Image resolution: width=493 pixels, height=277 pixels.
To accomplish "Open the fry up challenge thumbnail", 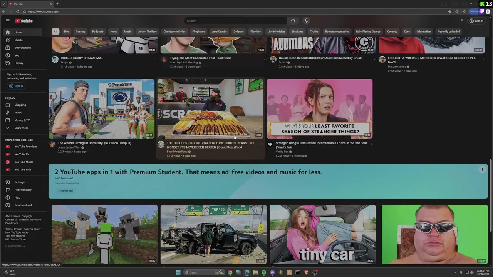I will tap(211, 108).
